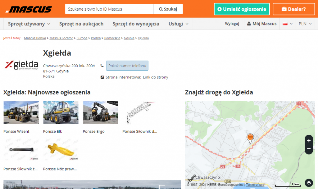
Task: Open Ponsse Ergo listing thumbnail
Action: coord(100,112)
